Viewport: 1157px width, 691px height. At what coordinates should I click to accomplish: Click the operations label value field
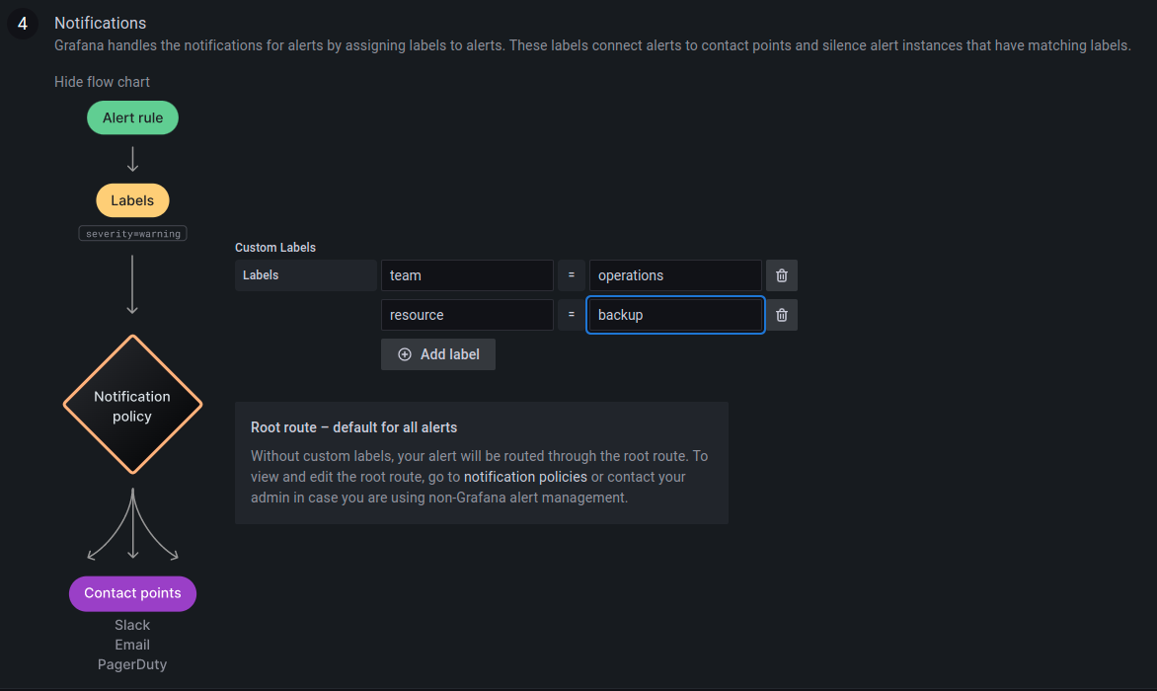675,275
